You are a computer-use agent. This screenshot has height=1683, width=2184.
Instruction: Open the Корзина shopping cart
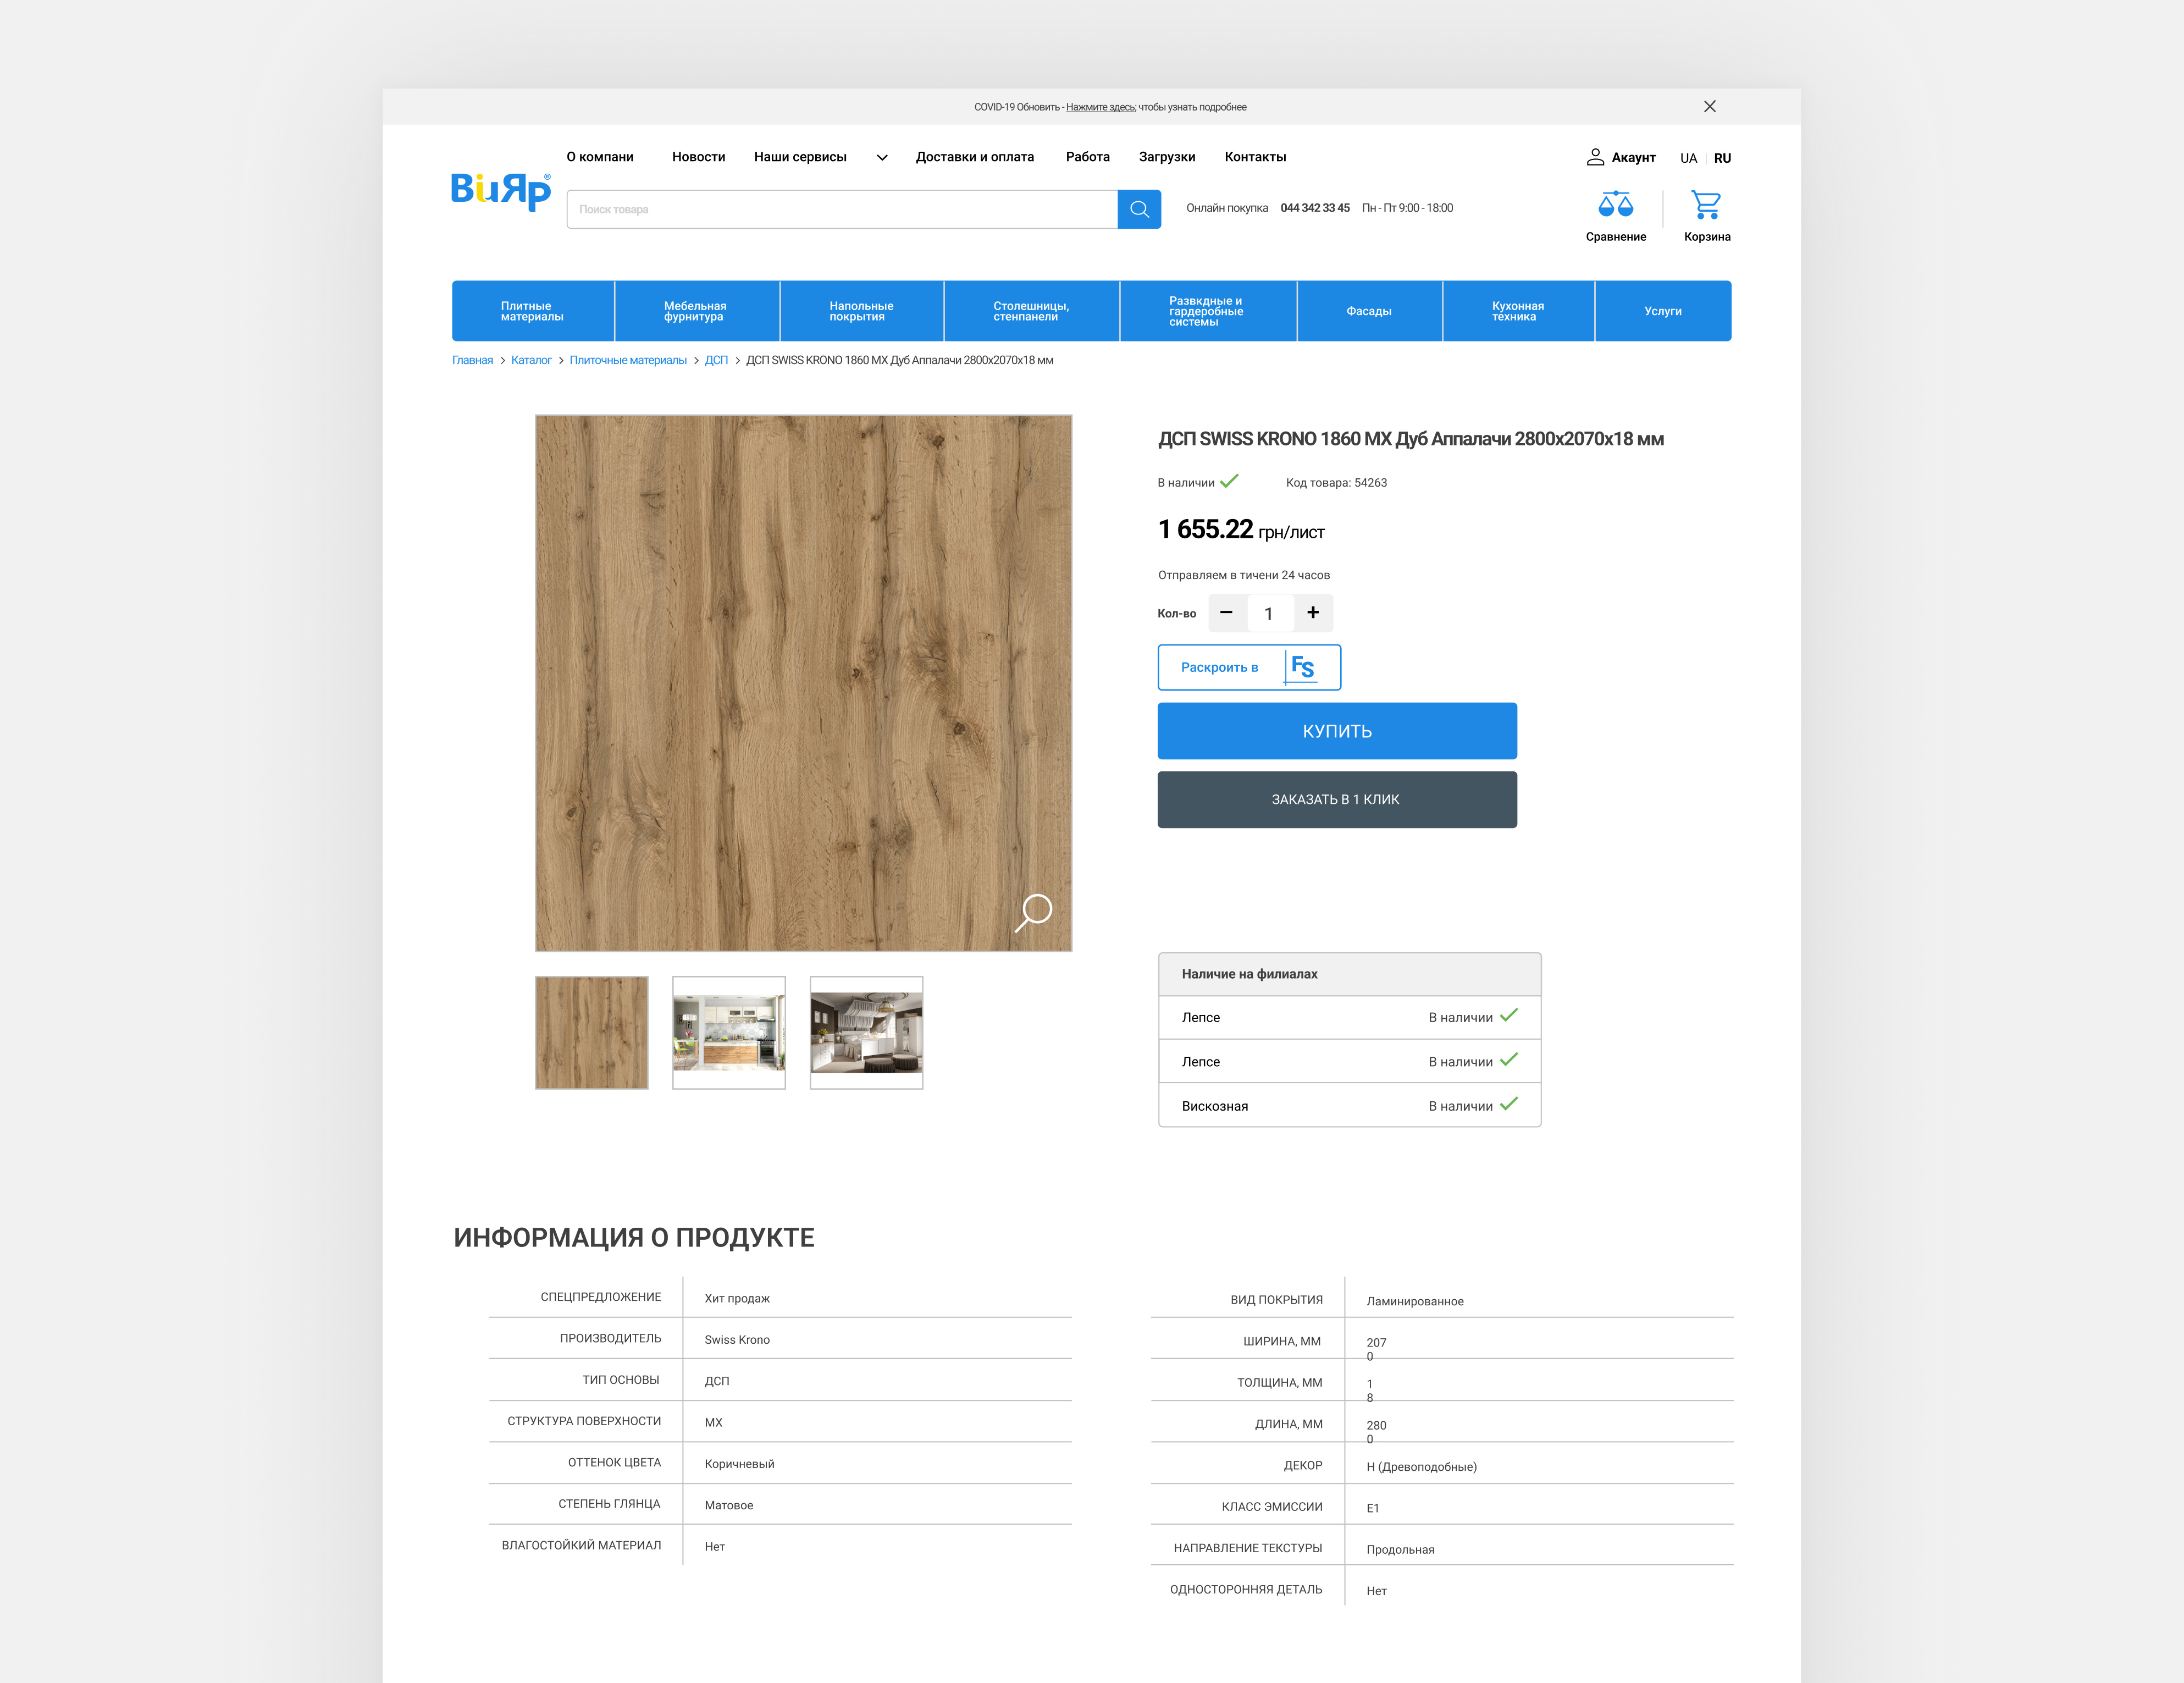1706,205
